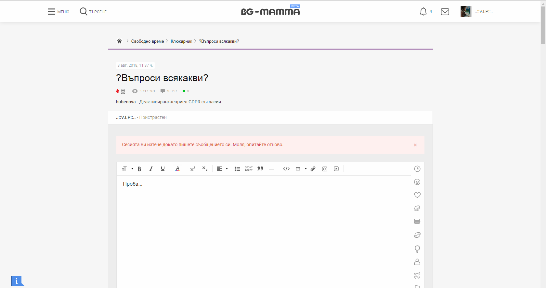The image size is (546, 288).
Task: Open the insert table dropdown arrow
Action: 306,169
